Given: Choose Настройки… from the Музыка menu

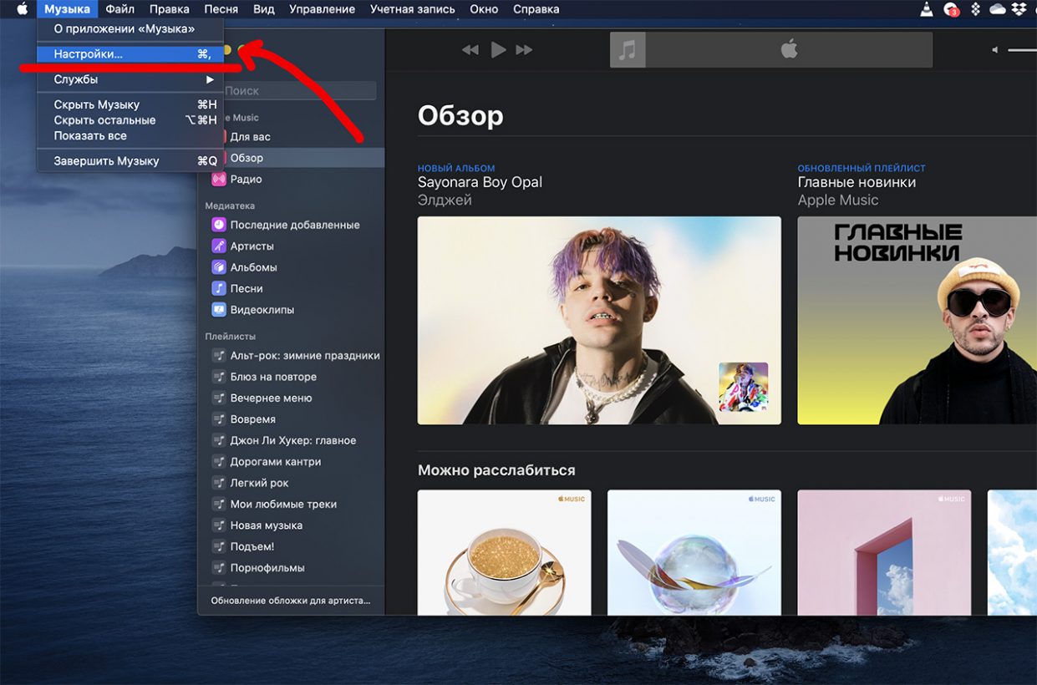Looking at the screenshot, I should point(89,53).
